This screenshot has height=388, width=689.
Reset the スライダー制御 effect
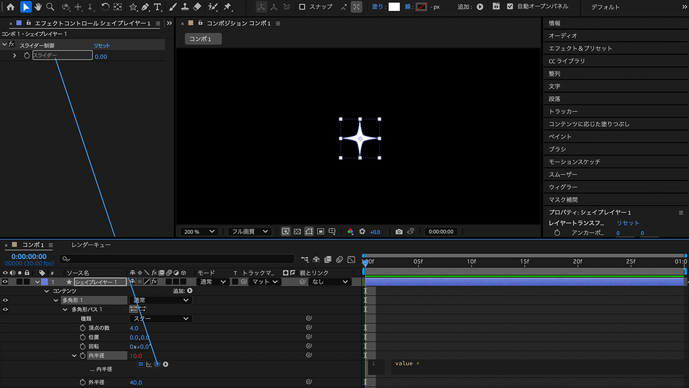tap(102, 46)
